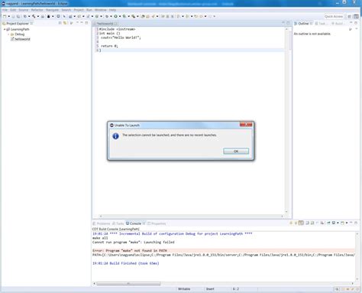This screenshot has height=293, width=362.
Task: Open the Edit menu
Action: (x=13, y=10)
